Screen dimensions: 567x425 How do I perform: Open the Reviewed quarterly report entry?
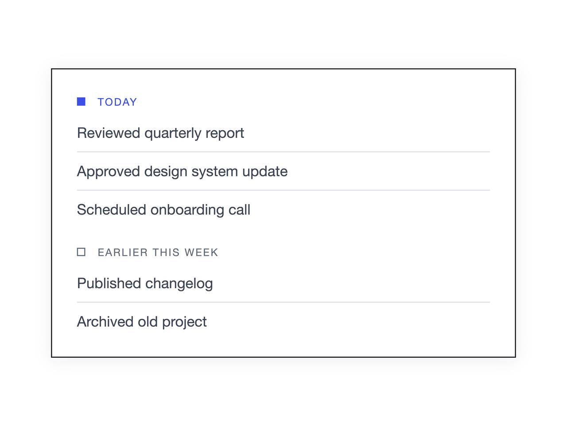(x=283, y=133)
